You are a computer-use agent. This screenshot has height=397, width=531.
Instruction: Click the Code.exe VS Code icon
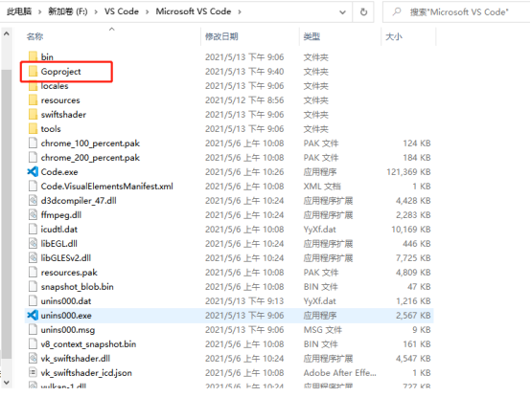(33, 171)
